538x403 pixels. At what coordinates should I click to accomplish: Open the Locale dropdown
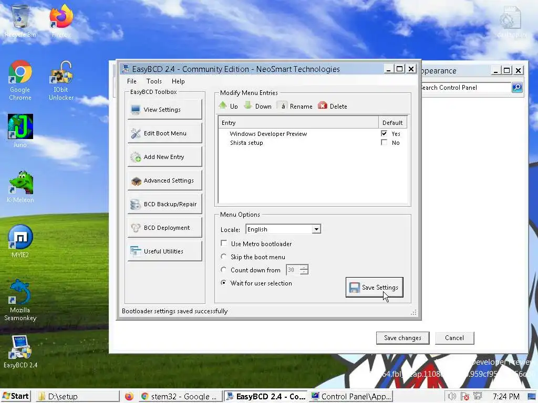point(316,229)
